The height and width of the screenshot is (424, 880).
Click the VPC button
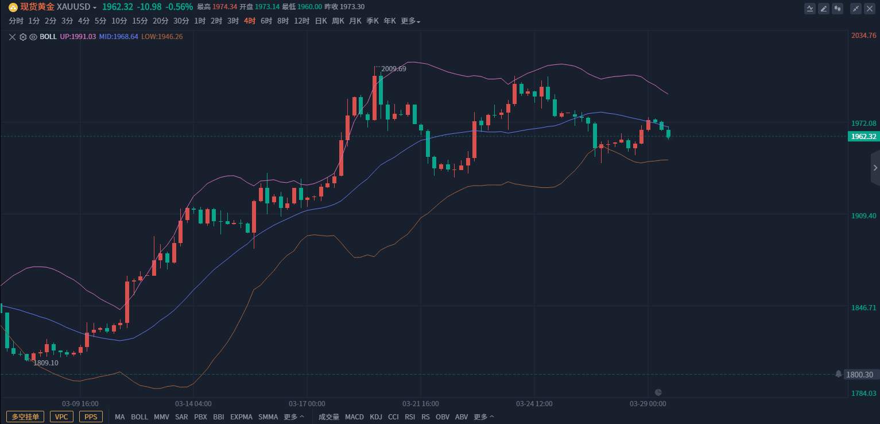click(62, 417)
